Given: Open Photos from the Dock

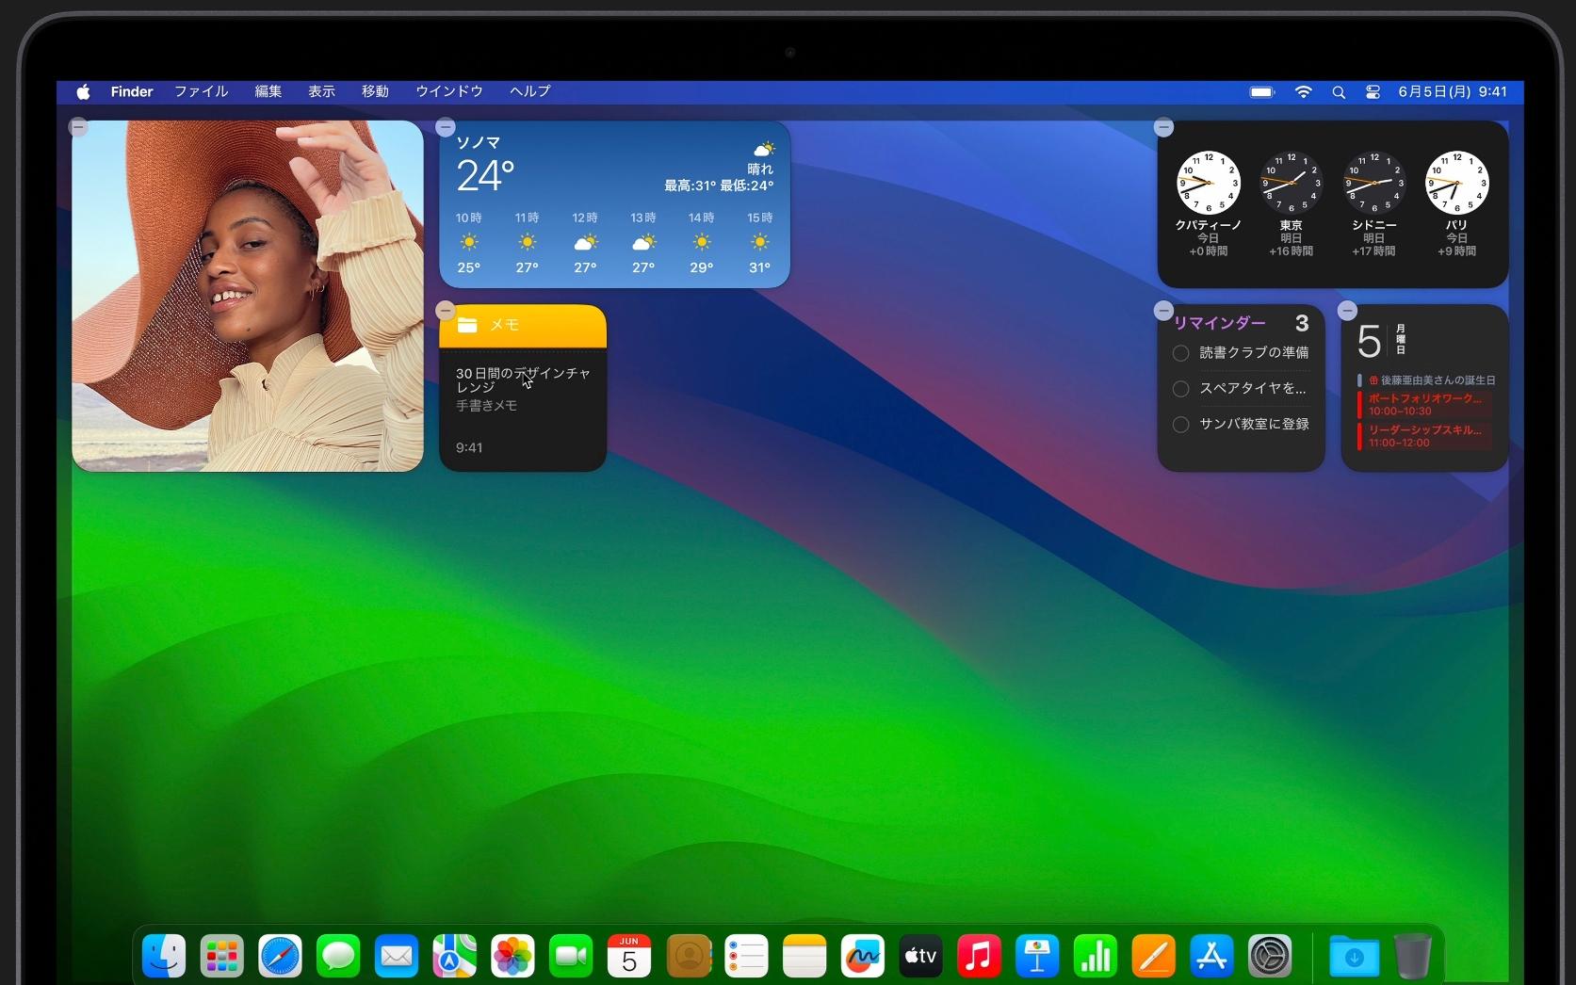Looking at the screenshot, I should (512, 955).
